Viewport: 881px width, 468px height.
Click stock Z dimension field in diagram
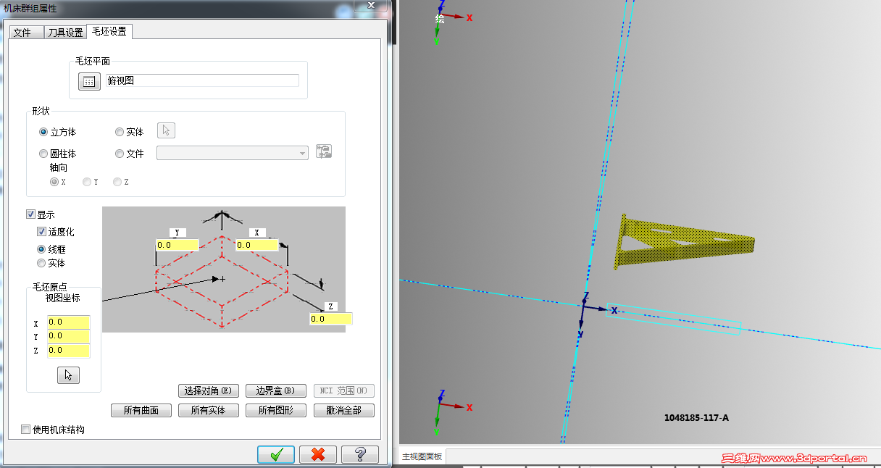[331, 319]
